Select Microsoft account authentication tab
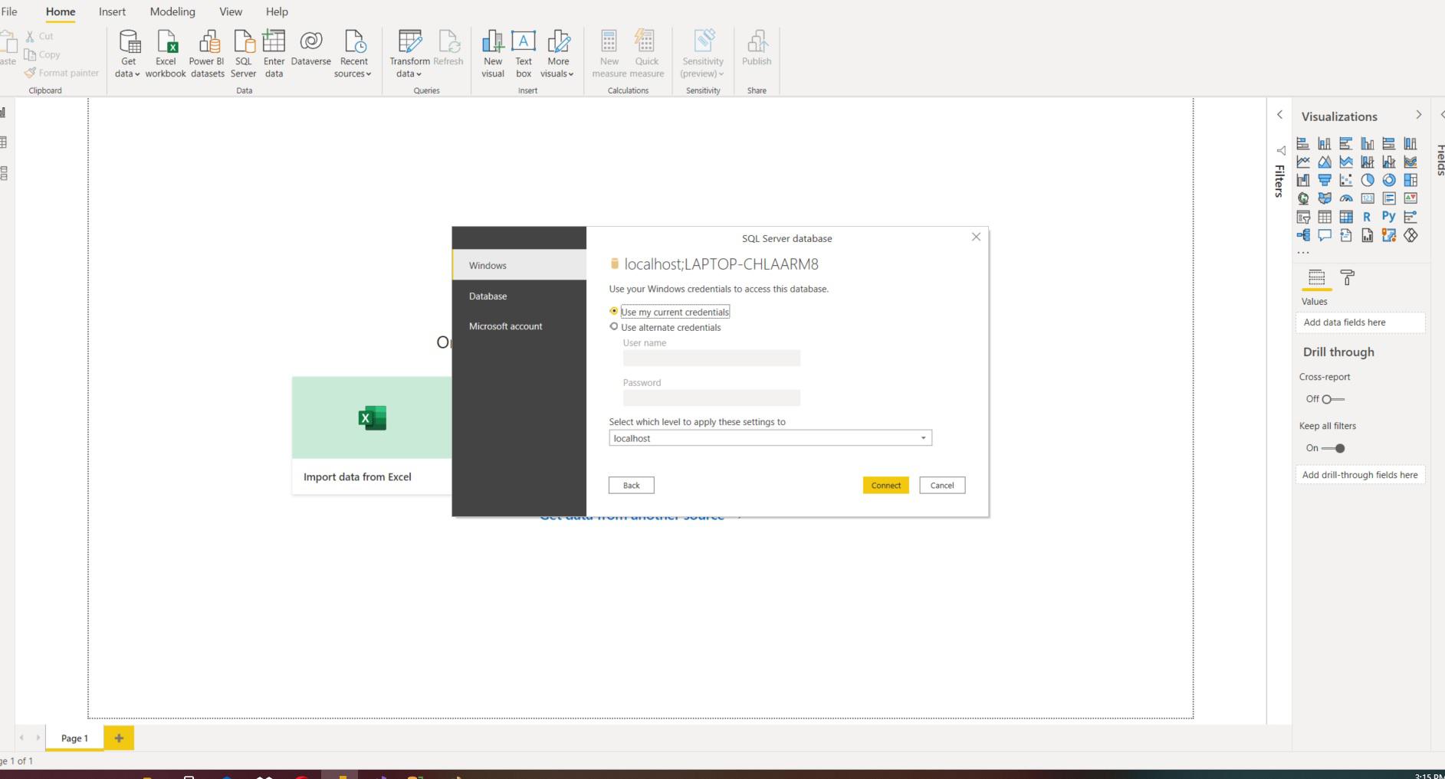Screen dimensions: 1445x779 [519, 326]
